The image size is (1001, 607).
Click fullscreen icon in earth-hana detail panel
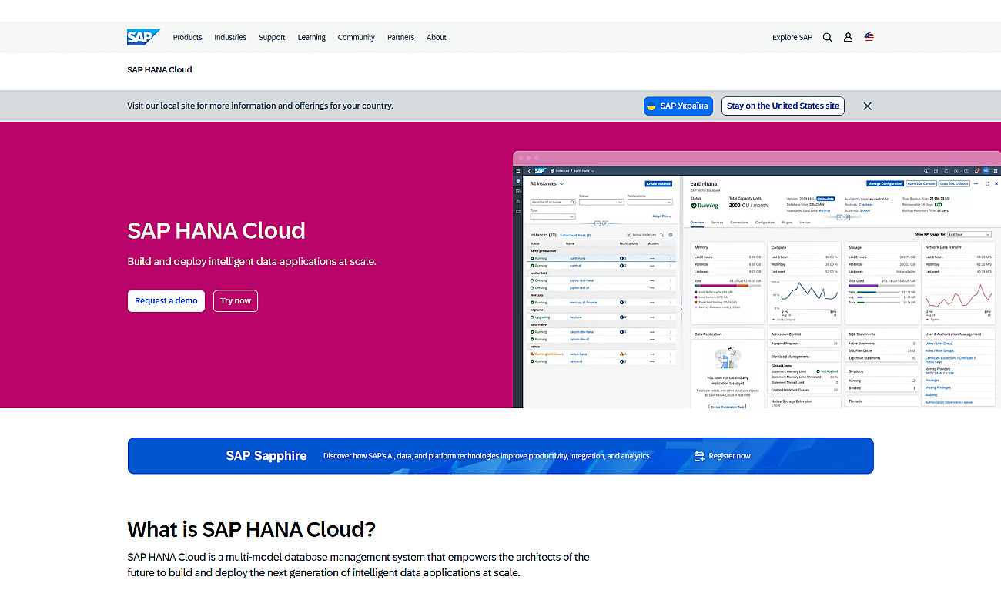pyautogui.click(x=987, y=183)
